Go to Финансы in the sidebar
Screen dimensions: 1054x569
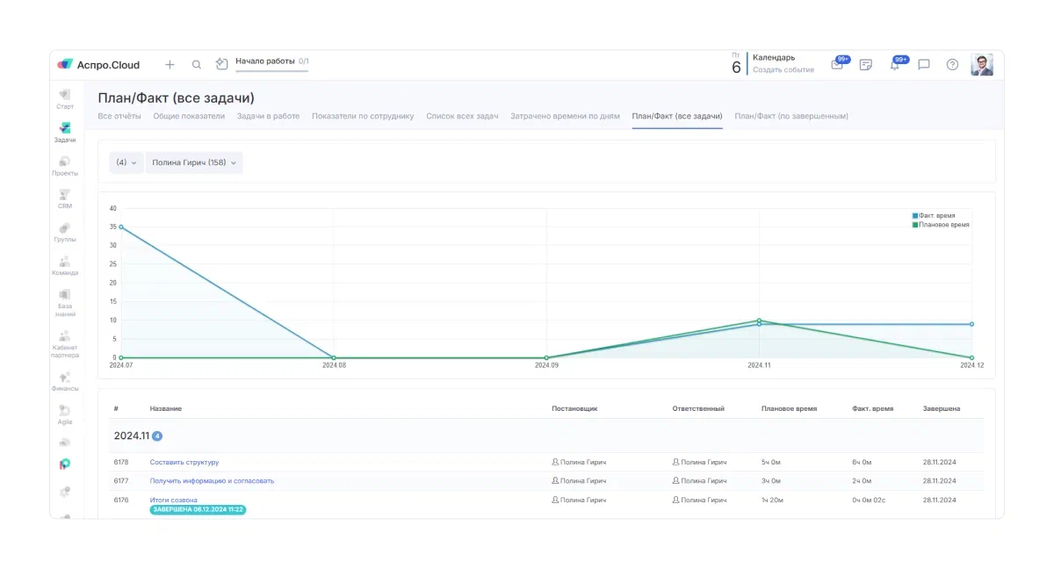64,381
